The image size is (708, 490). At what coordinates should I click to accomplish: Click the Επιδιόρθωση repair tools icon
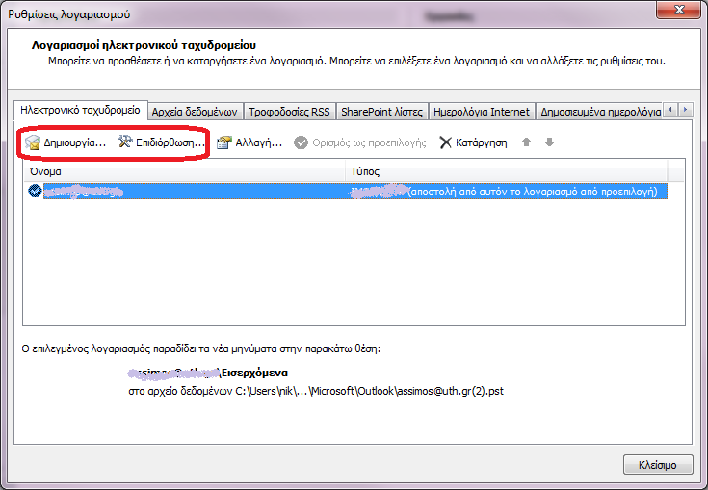tap(125, 142)
